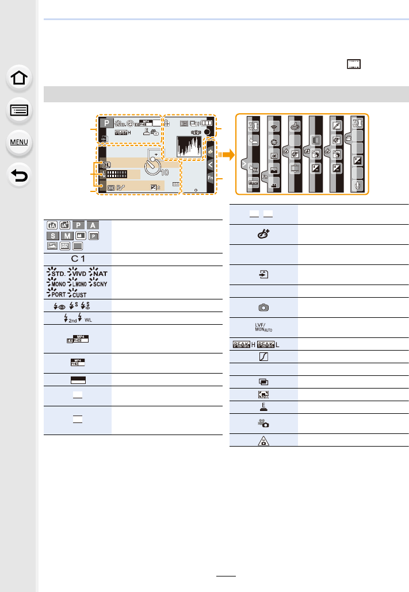Click the rightward chevron expander in touch panel
Screen dimensions: 409x592
pyautogui.click(x=244, y=164)
